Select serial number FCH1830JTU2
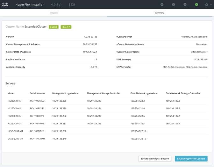The width and height of the screenshot is (214, 167). pos(37,131)
